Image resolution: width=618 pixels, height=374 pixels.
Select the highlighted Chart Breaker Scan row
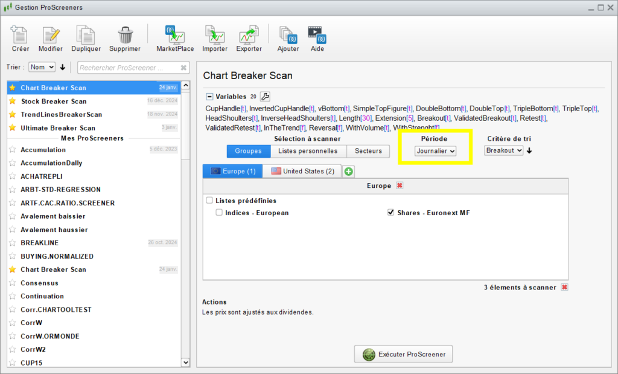tap(94, 88)
